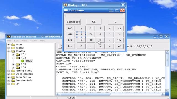Viewport: 177px width, 99px height.
Task: Select the Dialog folder icon in tree
Action: point(13,51)
